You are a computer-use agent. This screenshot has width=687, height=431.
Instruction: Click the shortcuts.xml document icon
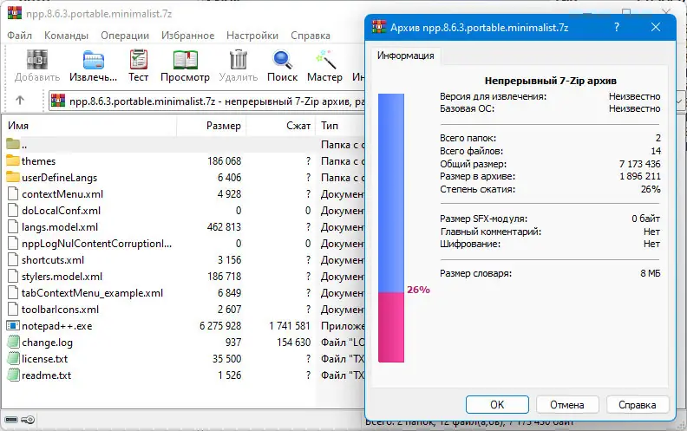13,260
